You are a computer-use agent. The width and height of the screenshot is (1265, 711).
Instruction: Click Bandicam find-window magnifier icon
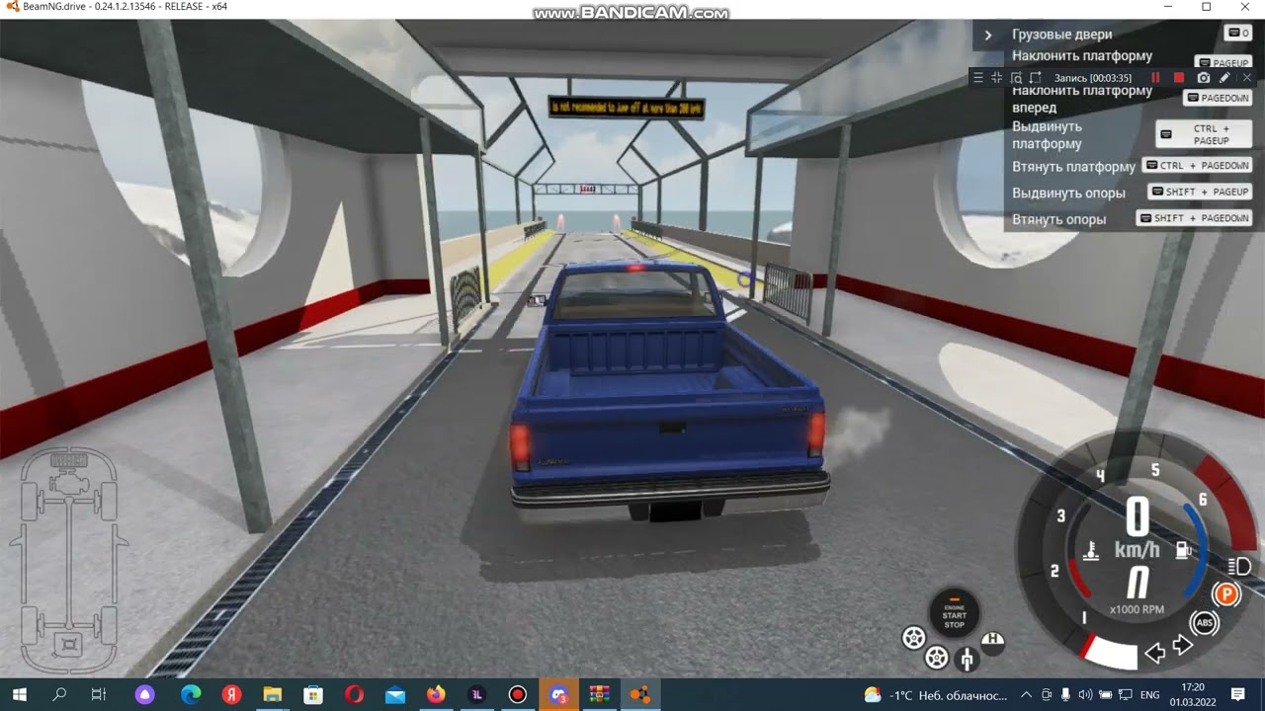[x=1016, y=77]
